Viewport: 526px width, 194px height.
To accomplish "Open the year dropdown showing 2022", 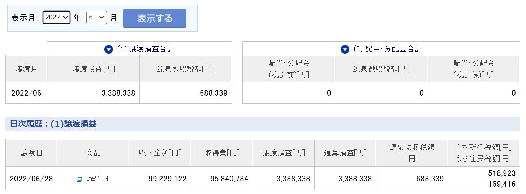I will [x=56, y=17].
